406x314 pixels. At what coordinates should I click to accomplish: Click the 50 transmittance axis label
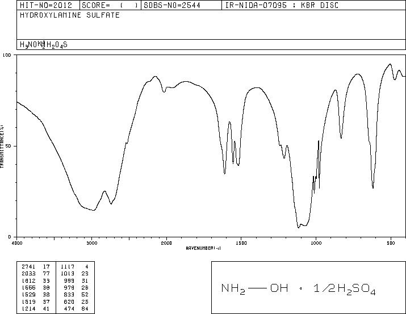pos(9,146)
